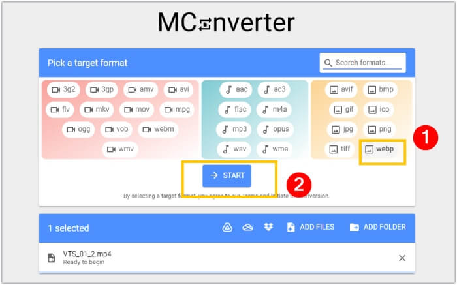Import files from Dropbox icon
The height and width of the screenshot is (285, 457).
(268, 227)
